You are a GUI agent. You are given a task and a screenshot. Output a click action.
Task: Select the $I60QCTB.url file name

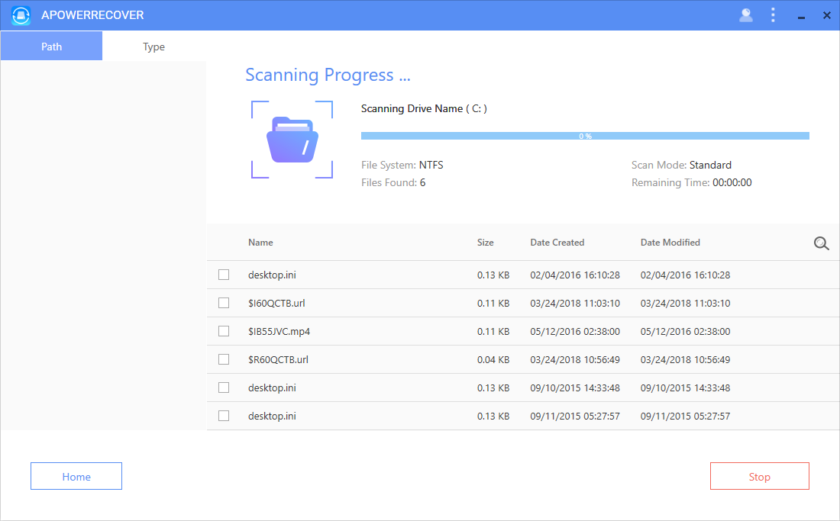click(x=276, y=304)
